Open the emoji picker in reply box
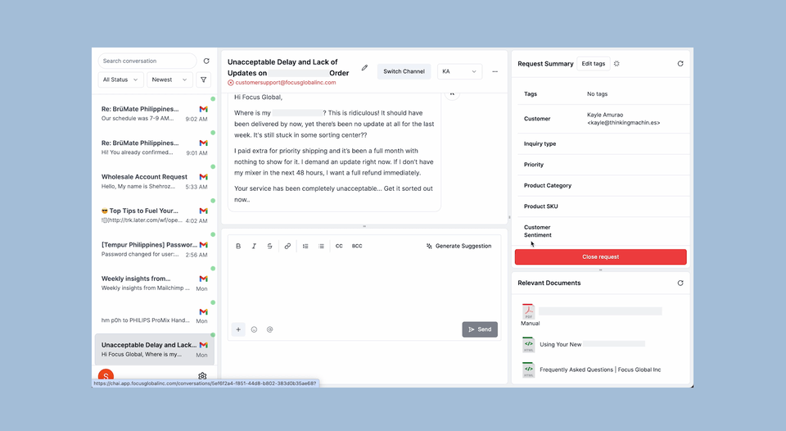 pyautogui.click(x=254, y=329)
